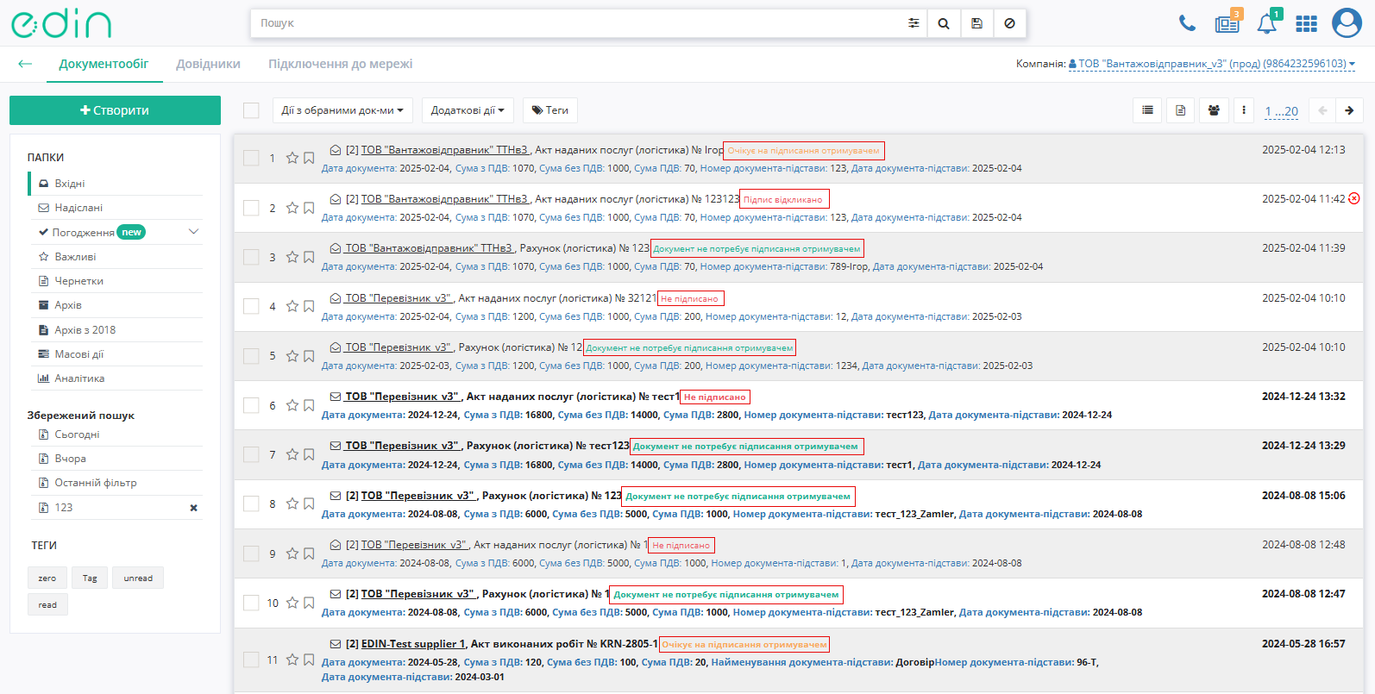Click the Теги button
Image resolution: width=1375 pixels, height=694 pixels.
point(549,110)
